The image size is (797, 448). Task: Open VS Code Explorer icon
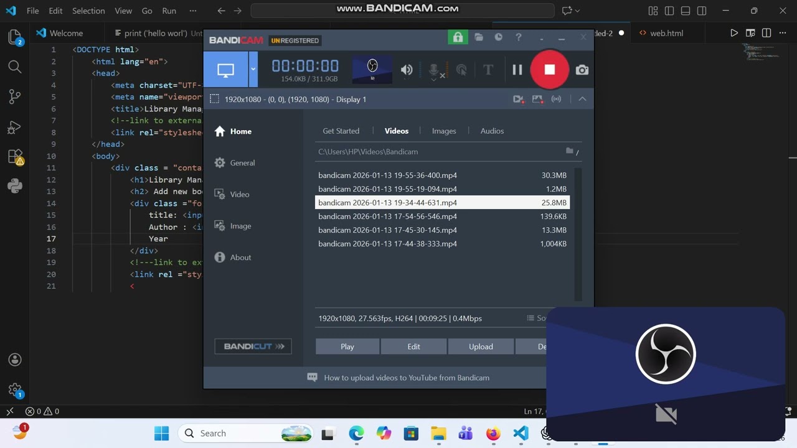15,37
